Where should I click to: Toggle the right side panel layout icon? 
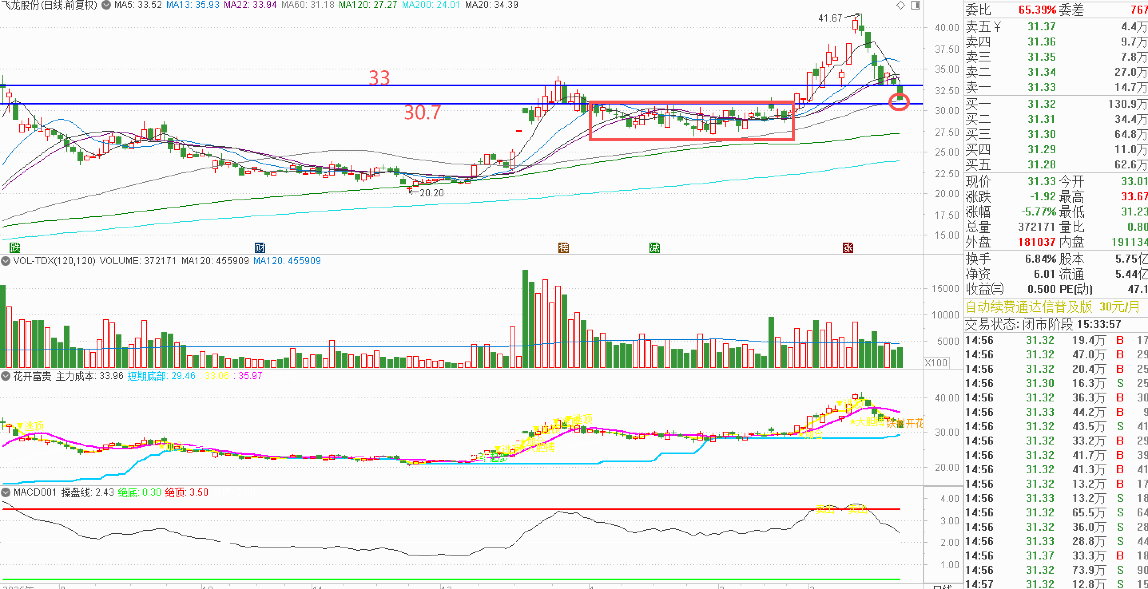click(x=916, y=5)
